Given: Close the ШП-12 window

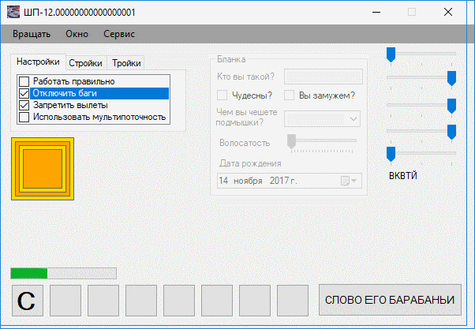Looking at the screenshot, I should click(x=447, y=13).
